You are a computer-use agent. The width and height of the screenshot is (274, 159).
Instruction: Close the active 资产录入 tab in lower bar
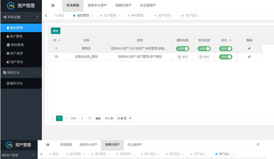tap(233, 154)
